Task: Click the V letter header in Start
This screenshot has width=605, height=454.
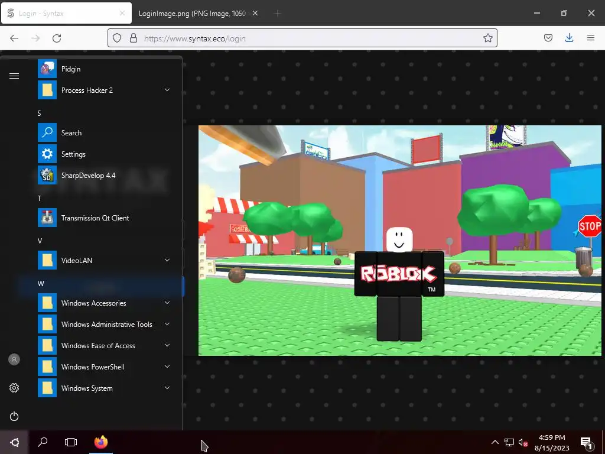Action: [x=40, y=241]
